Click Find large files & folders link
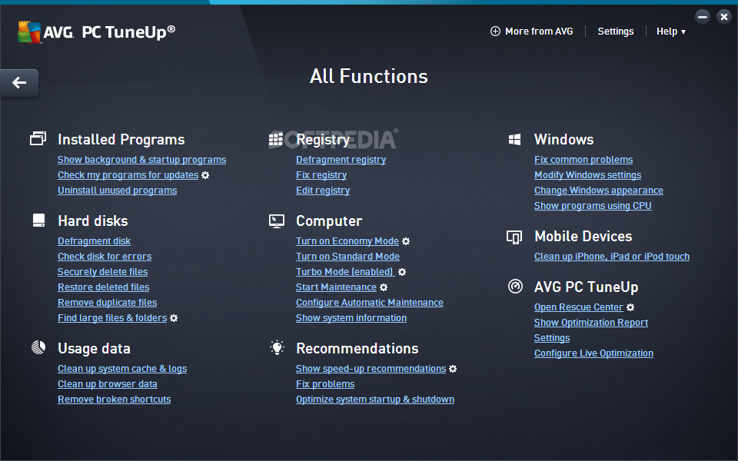The height and width of the screenshot is (461, 738). click(x=112, y=318)
